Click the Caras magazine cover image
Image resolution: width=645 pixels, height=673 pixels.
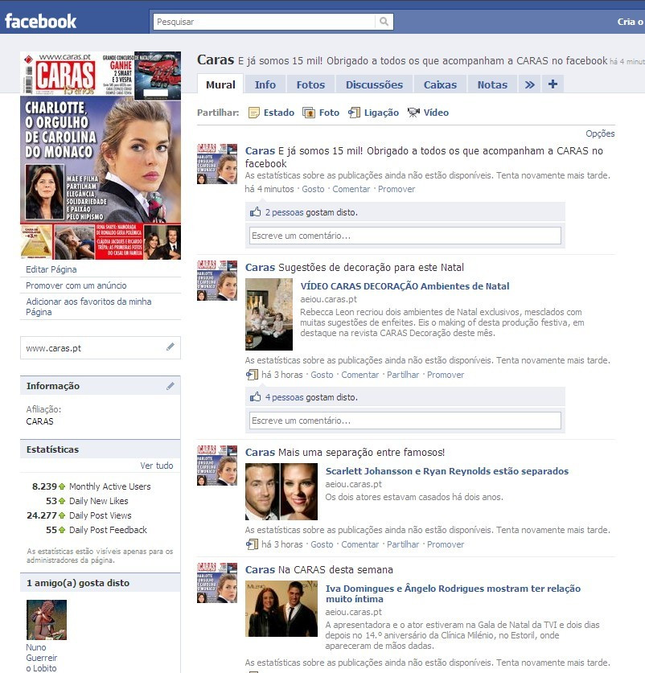click(x=101, y=155)
